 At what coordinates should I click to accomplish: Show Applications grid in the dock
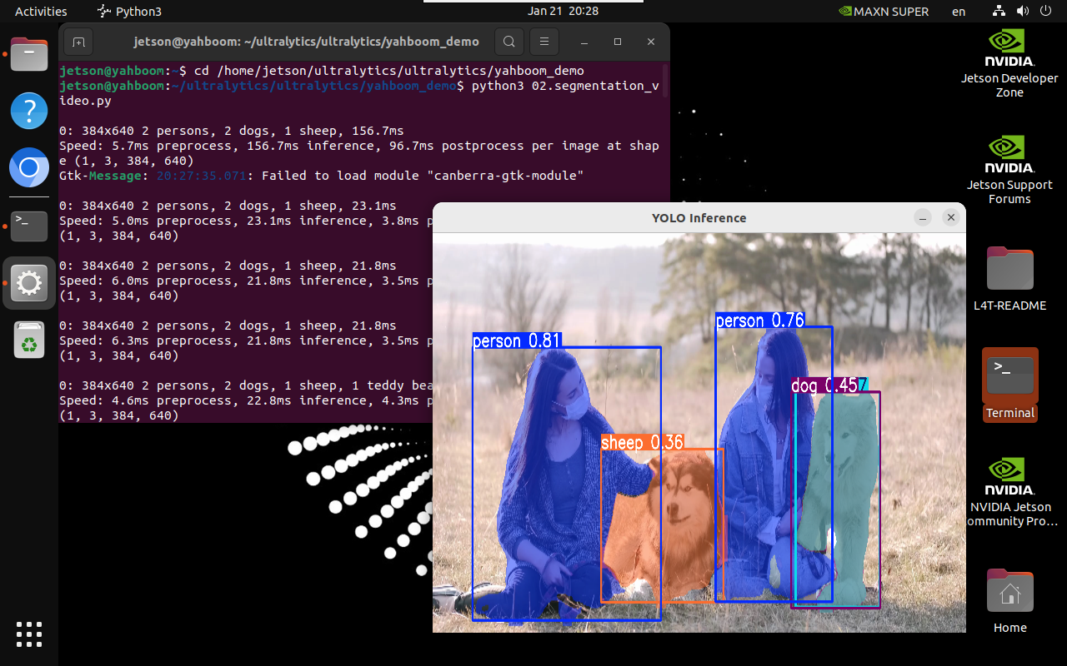click(29, 634)
